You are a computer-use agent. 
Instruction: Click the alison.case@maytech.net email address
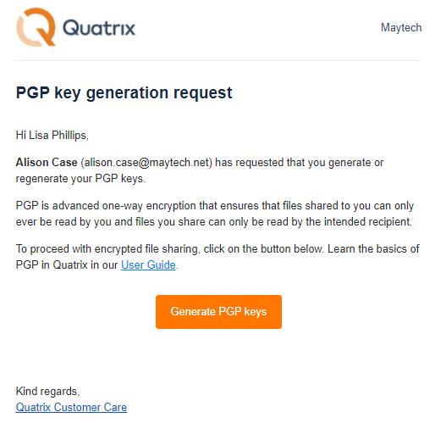tap(146, 163)
